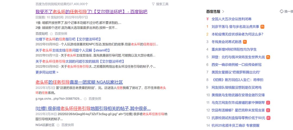Open 饮品有活蟑螂？星巴克称未发现虫害
The width and height of the screenshot is (293, 130).
click(238, 110)
